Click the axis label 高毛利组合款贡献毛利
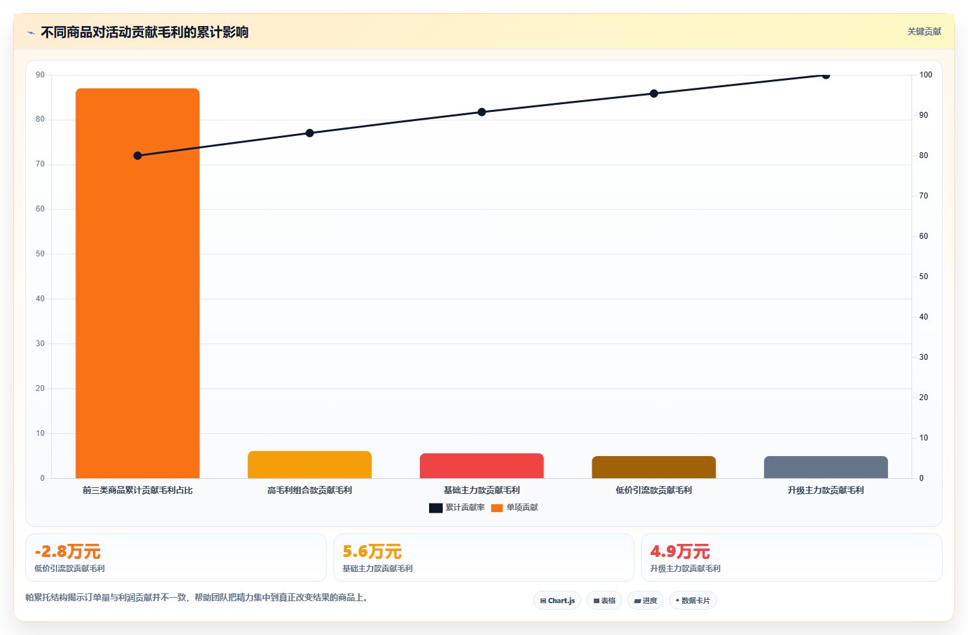 point(309,490)
